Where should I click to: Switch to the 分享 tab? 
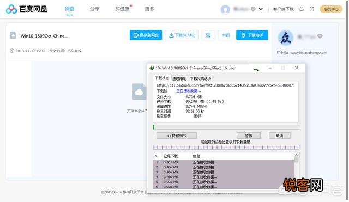(x=94, y=9)
